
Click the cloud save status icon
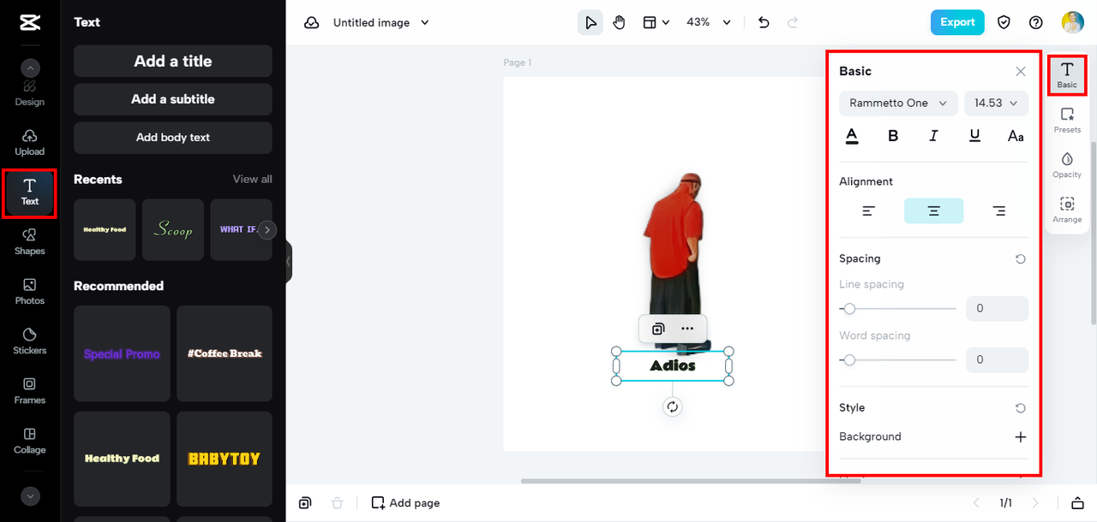(x=312, y=23)
